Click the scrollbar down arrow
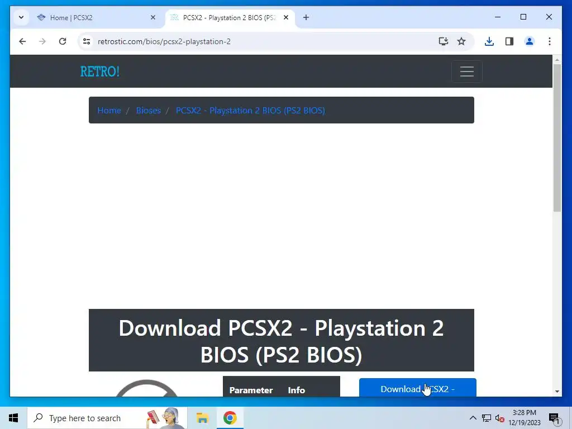 (557, 392)
